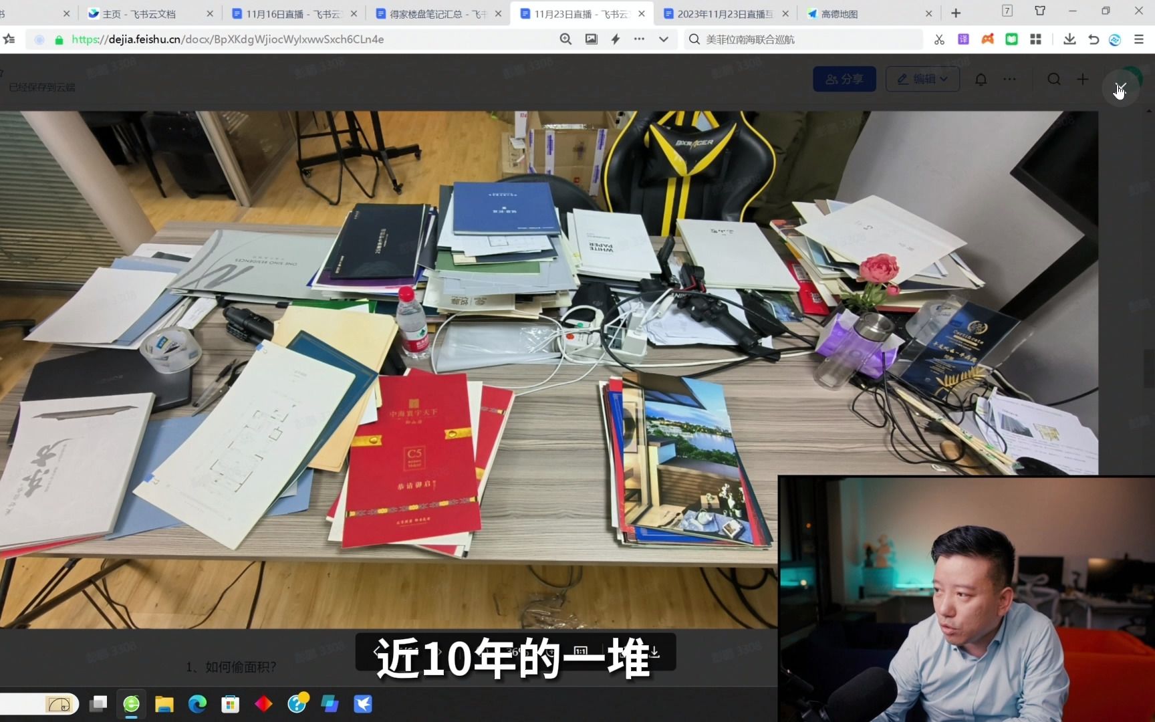This screenshot has height=722, width=1155.
Task: Open the 编辑 edit mode dropdown
Action: point(922,79)
